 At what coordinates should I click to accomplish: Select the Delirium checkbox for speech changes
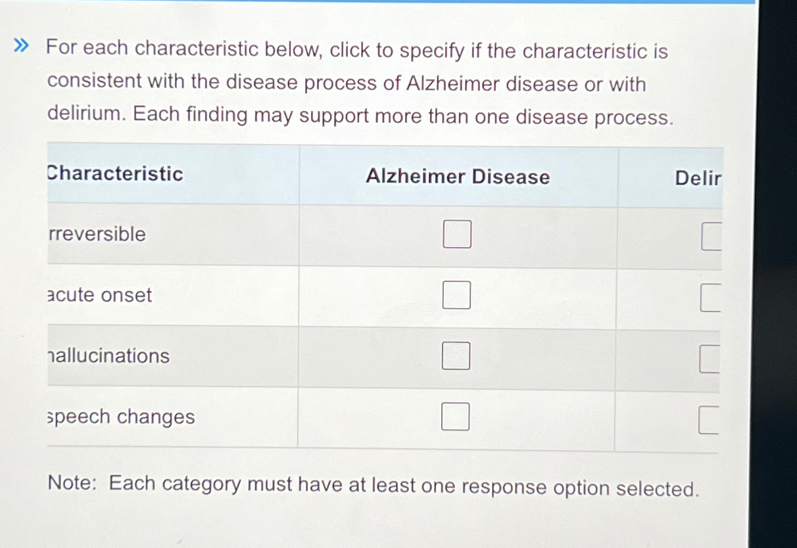[712, 416]
